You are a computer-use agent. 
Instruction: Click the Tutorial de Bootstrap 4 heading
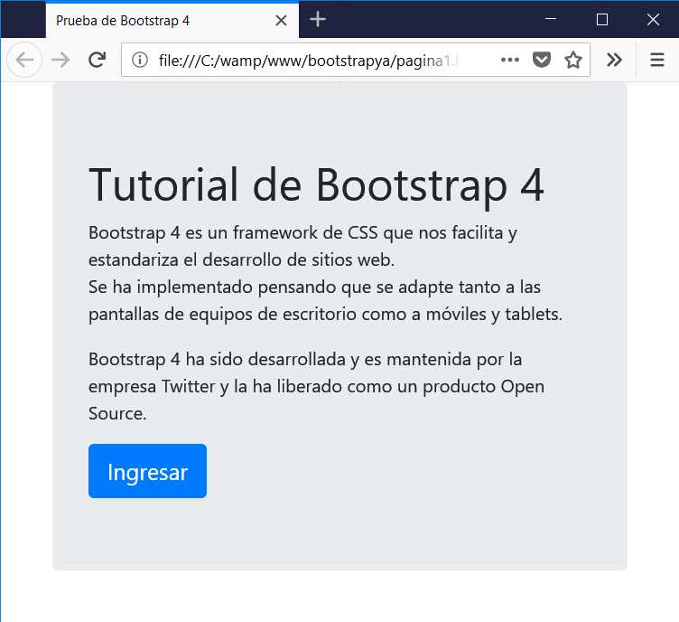[x=316, y=185]
